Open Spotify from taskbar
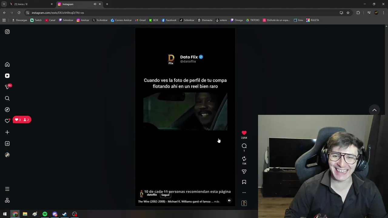The image size is (388, 218). (45, 214)
